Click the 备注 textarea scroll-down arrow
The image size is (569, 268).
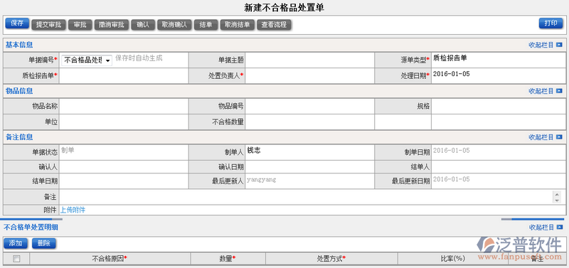click(x=557, y=200)
